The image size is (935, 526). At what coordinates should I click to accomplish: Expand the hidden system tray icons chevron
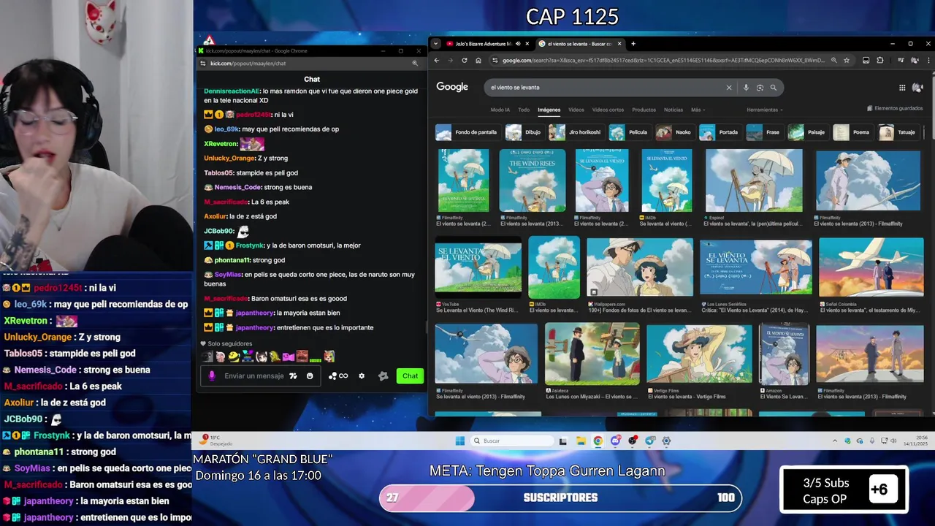(835, 441)
